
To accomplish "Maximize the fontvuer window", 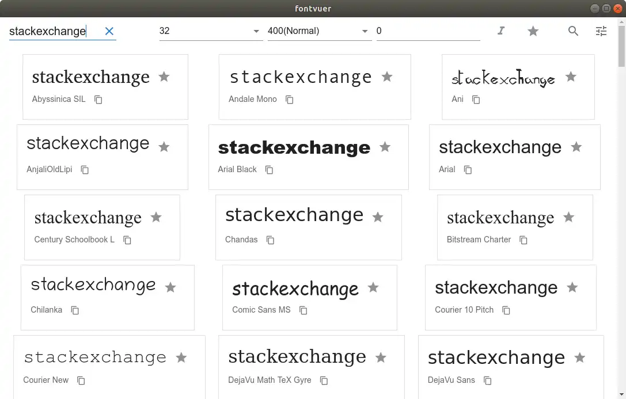I will click(x=606, y=9).
